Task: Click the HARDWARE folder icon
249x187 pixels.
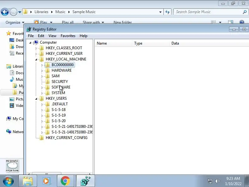Action: tap(48, 70)
